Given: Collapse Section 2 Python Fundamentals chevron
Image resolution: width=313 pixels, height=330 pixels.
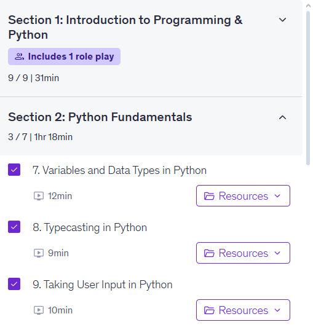Looking at the screenshot, I should (x=282, y=117).
